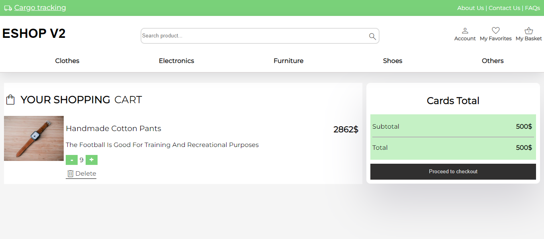Open My Basket bag icon
This screenshot has width=544, height=239.
click(x=528, y=30)
